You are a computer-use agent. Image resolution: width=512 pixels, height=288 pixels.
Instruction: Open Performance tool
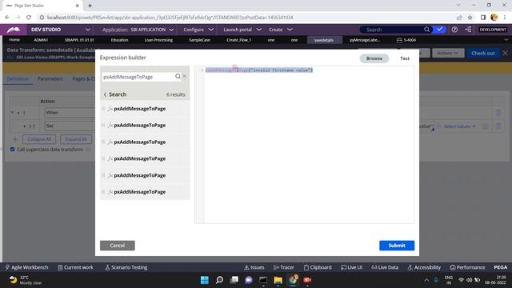click(467, 267)
